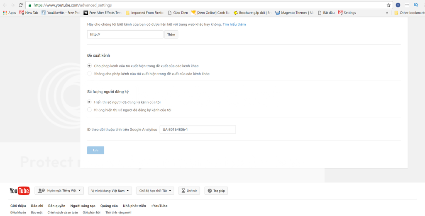Bookmark this page with the star icon
Image resolution: width=425 pixels, height=216 pixels.
point(388,5)
